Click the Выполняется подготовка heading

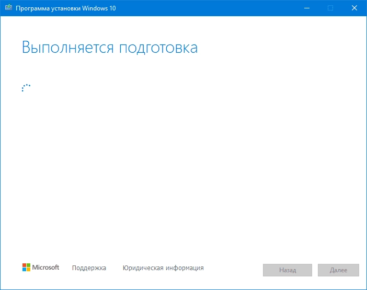110,48
